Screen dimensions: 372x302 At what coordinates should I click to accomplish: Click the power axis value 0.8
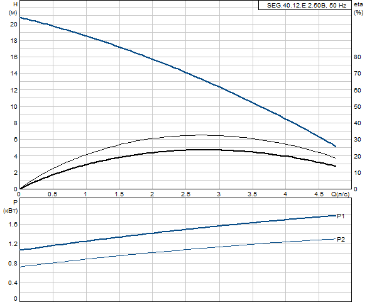pos(13,263)
